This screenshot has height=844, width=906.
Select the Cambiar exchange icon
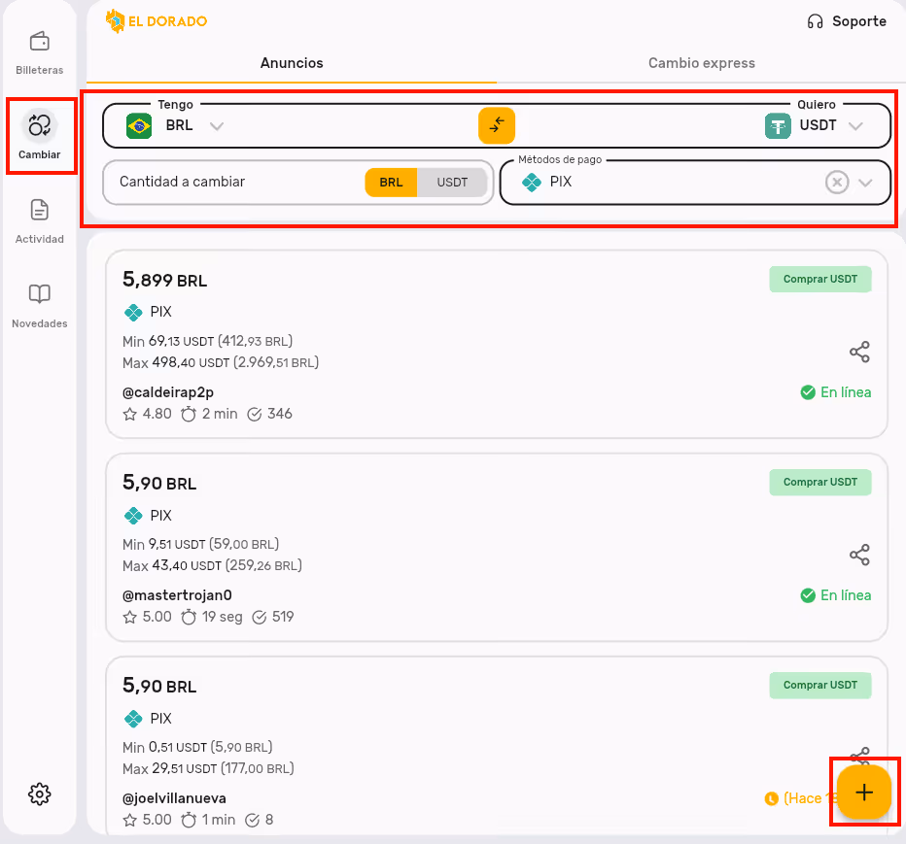[x=39, y=125]
